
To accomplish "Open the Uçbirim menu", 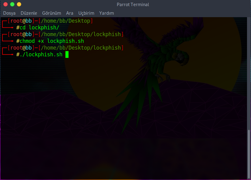I will tap(86, 13).
